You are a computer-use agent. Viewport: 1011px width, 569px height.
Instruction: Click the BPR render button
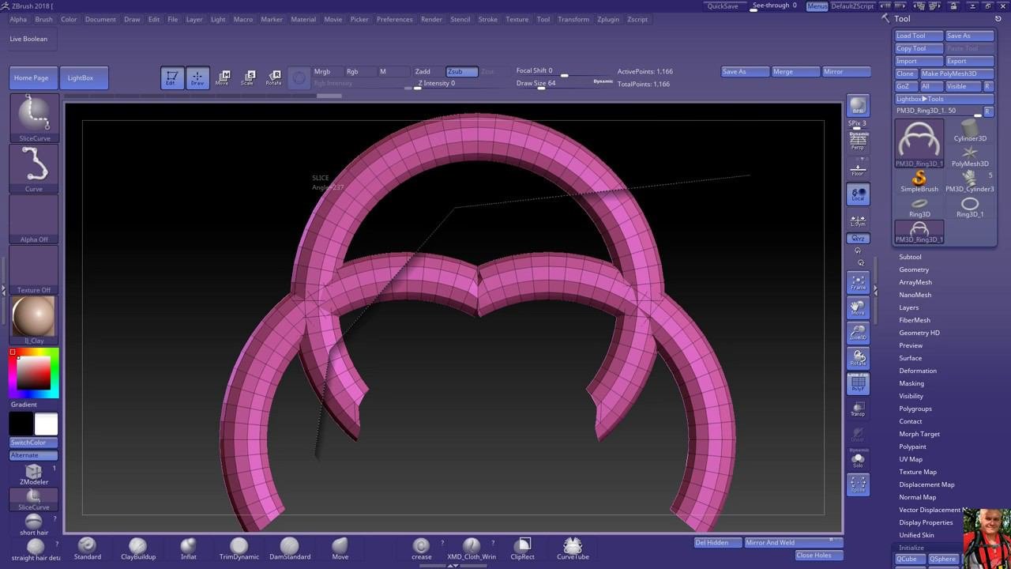[858, 106]
